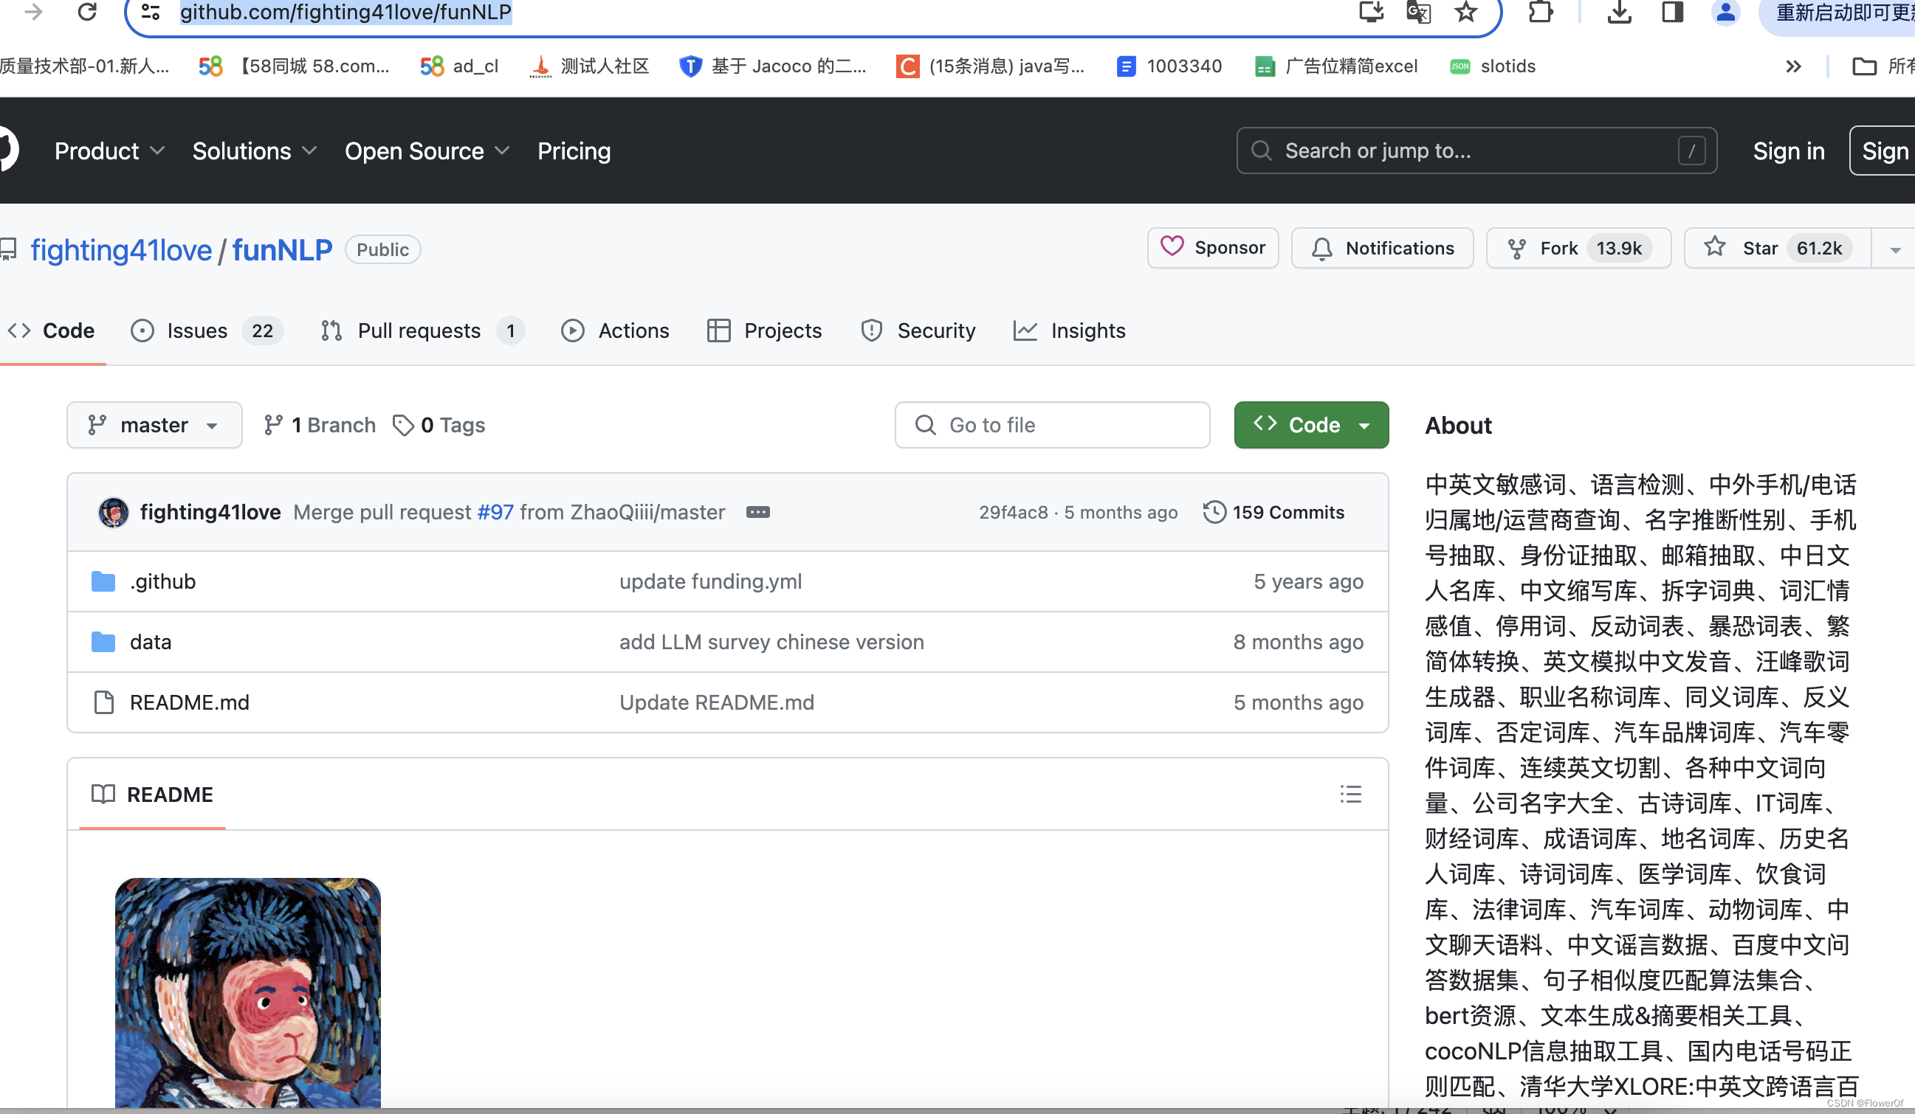The image size is (1915, 1114).
Task: Bookmark page with star icon
Action: pyautogui.click(x=1465, y=11)
